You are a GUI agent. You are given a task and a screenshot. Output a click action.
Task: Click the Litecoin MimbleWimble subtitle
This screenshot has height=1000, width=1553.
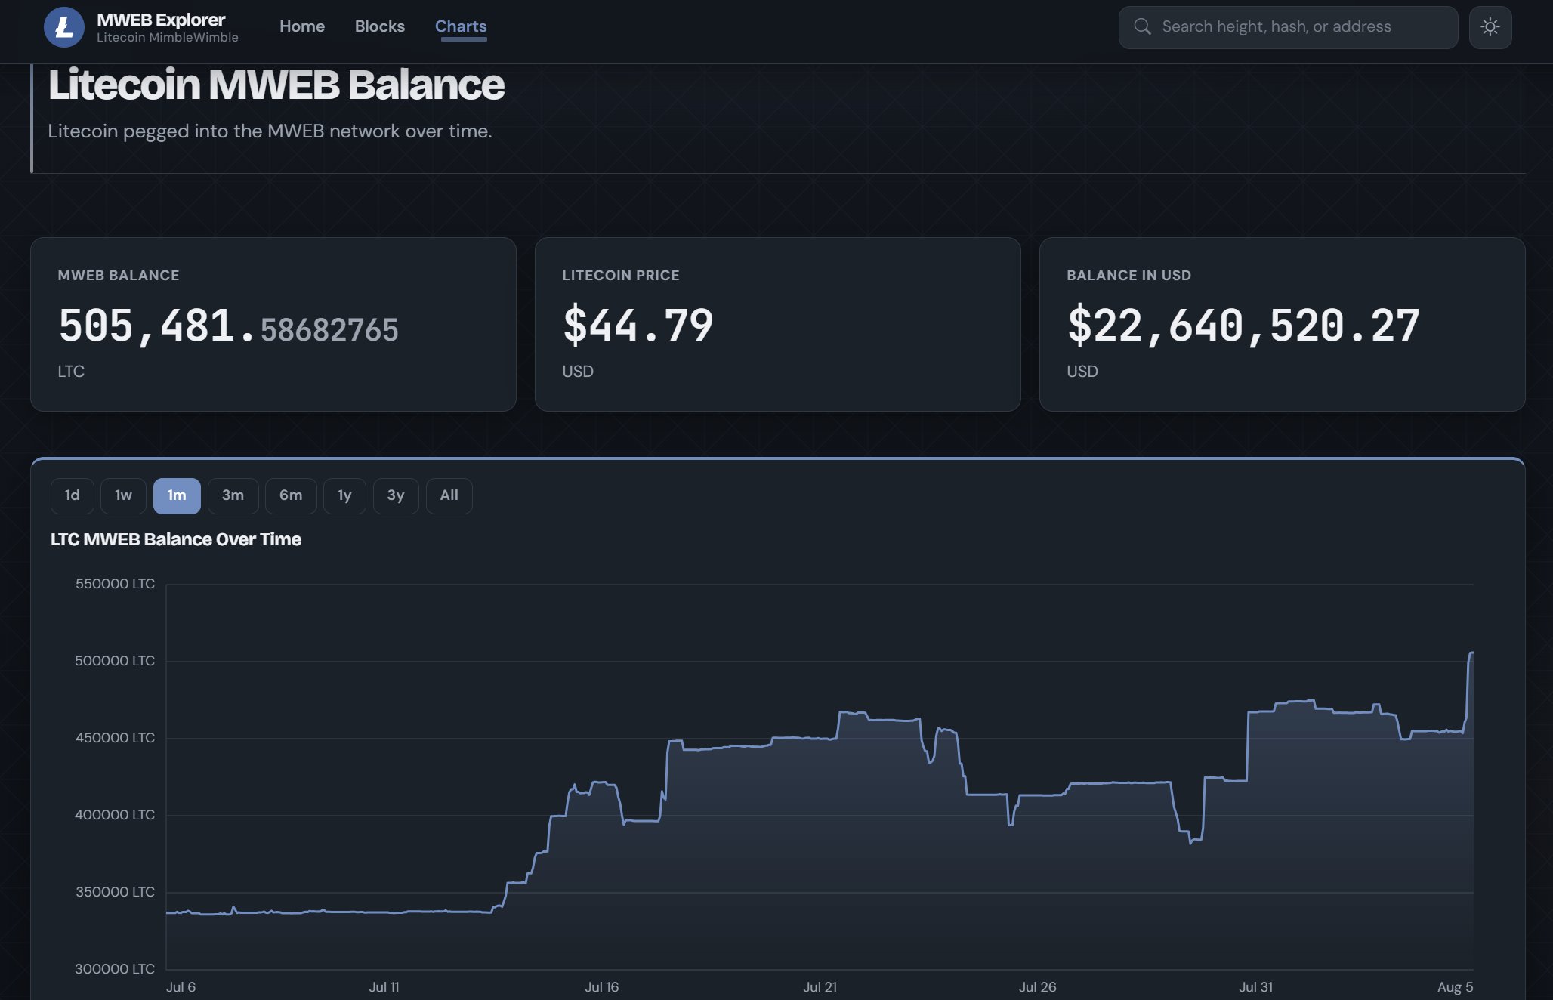168,38
